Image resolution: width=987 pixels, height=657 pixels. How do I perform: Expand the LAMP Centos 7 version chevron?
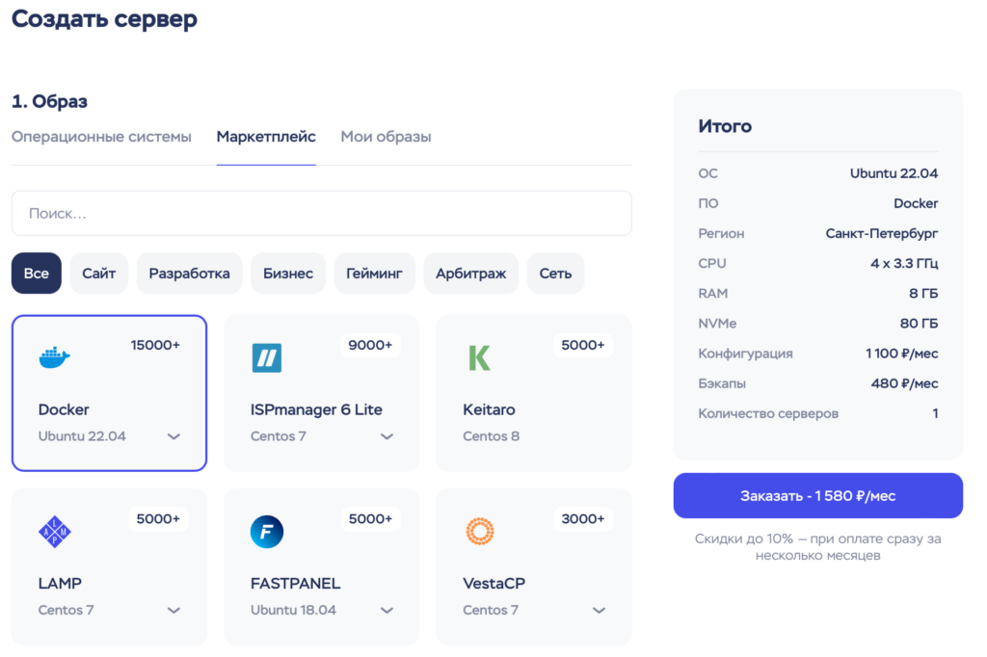pyautogui.click(x=173, y=610)
